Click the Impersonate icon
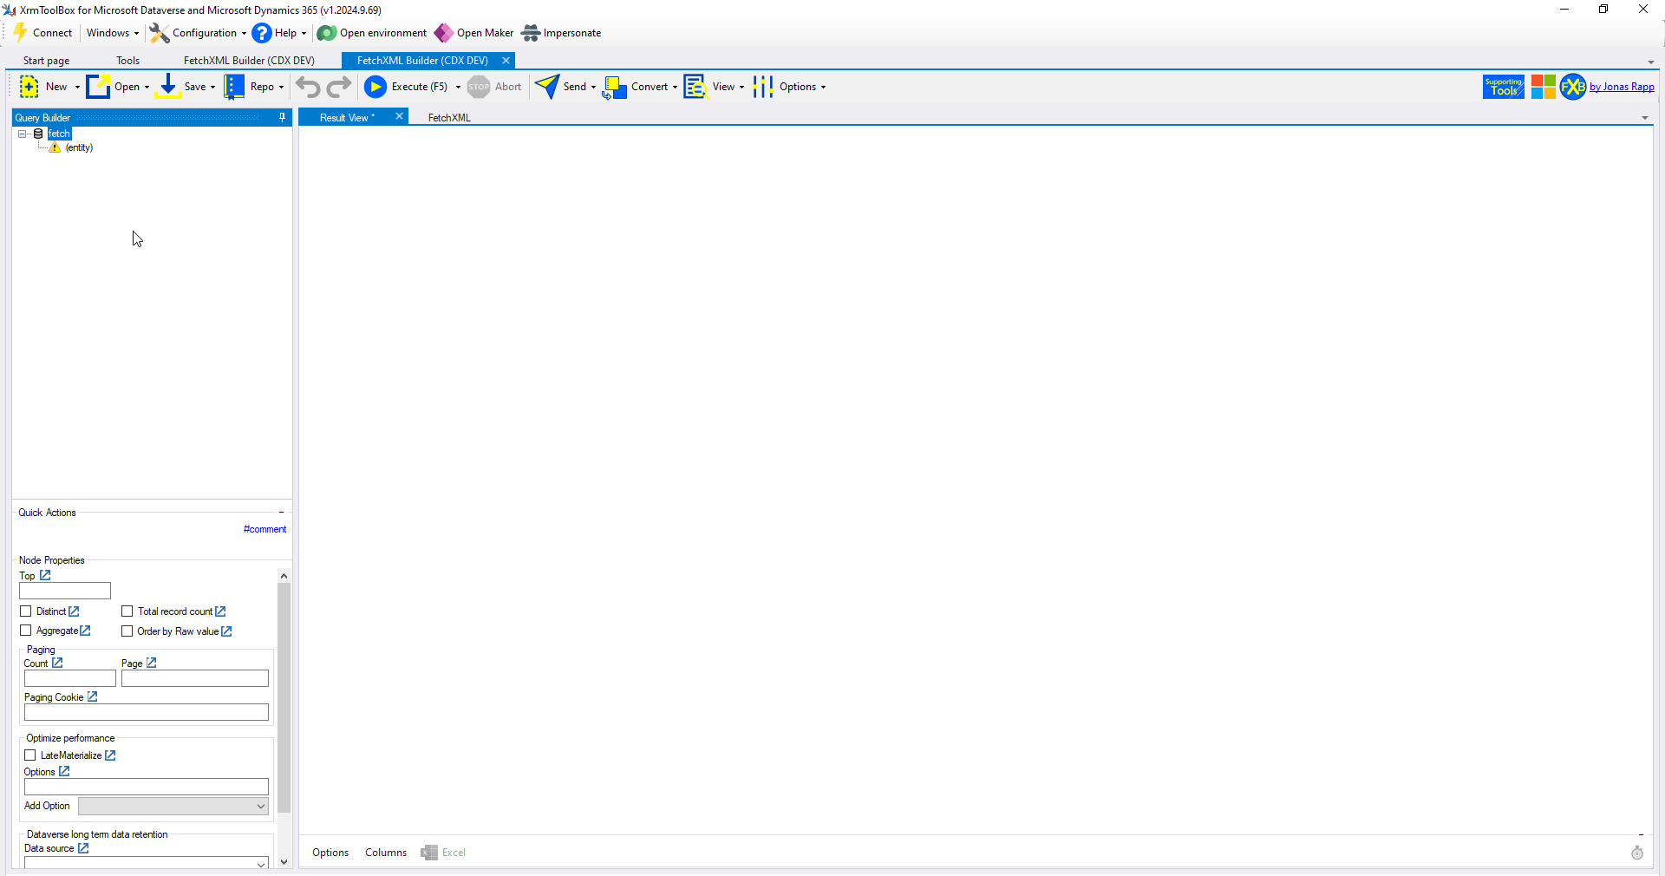 531,33
